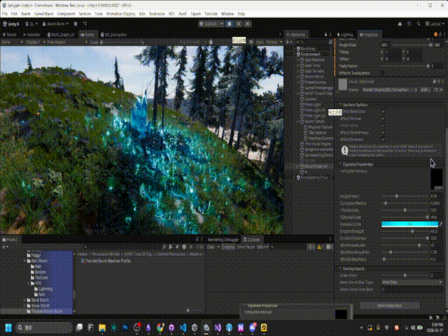This screenshot has height=336, width=448.
Task: Toggle the Affect Normal checkbox
Action: pos(383,118)
